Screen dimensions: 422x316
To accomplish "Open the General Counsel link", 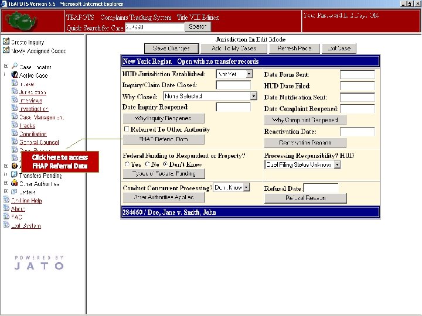I will coord(39,142).
